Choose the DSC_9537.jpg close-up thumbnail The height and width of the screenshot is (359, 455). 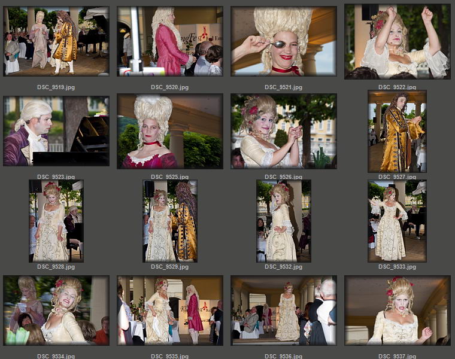pos(398,311)
